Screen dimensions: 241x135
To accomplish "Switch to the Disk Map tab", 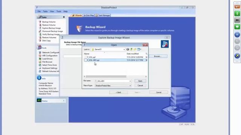I will pos(88,15).
